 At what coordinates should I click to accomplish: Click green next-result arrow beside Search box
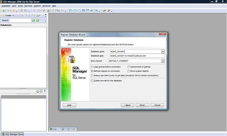pyautogui.click(x=38, y=20)
